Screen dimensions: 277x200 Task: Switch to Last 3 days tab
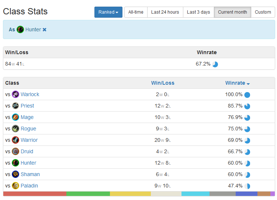point(198,12)
